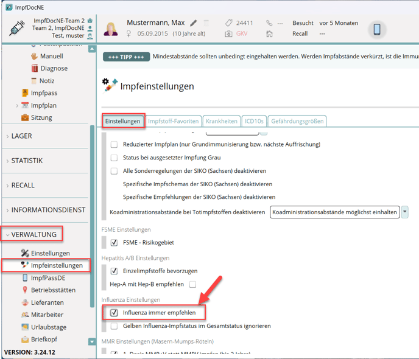
Task: Expand the RECALL section
Action: (23, 186)
